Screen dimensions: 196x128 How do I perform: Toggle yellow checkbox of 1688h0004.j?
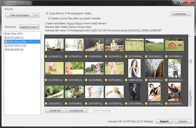[126, 80]
